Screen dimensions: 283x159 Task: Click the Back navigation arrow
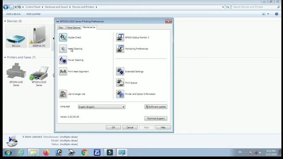6,7
